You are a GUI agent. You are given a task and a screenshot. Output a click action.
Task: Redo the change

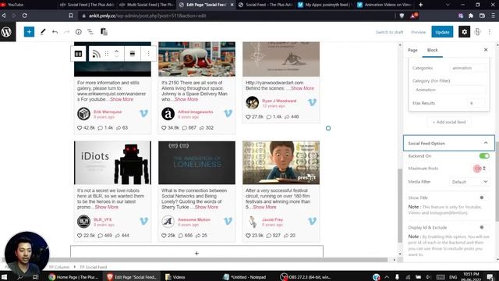(66, 32)
